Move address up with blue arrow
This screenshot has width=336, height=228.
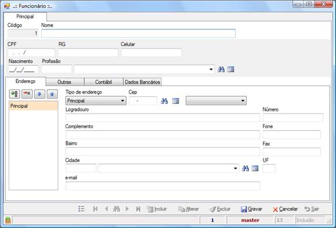[x=52, y=94]
